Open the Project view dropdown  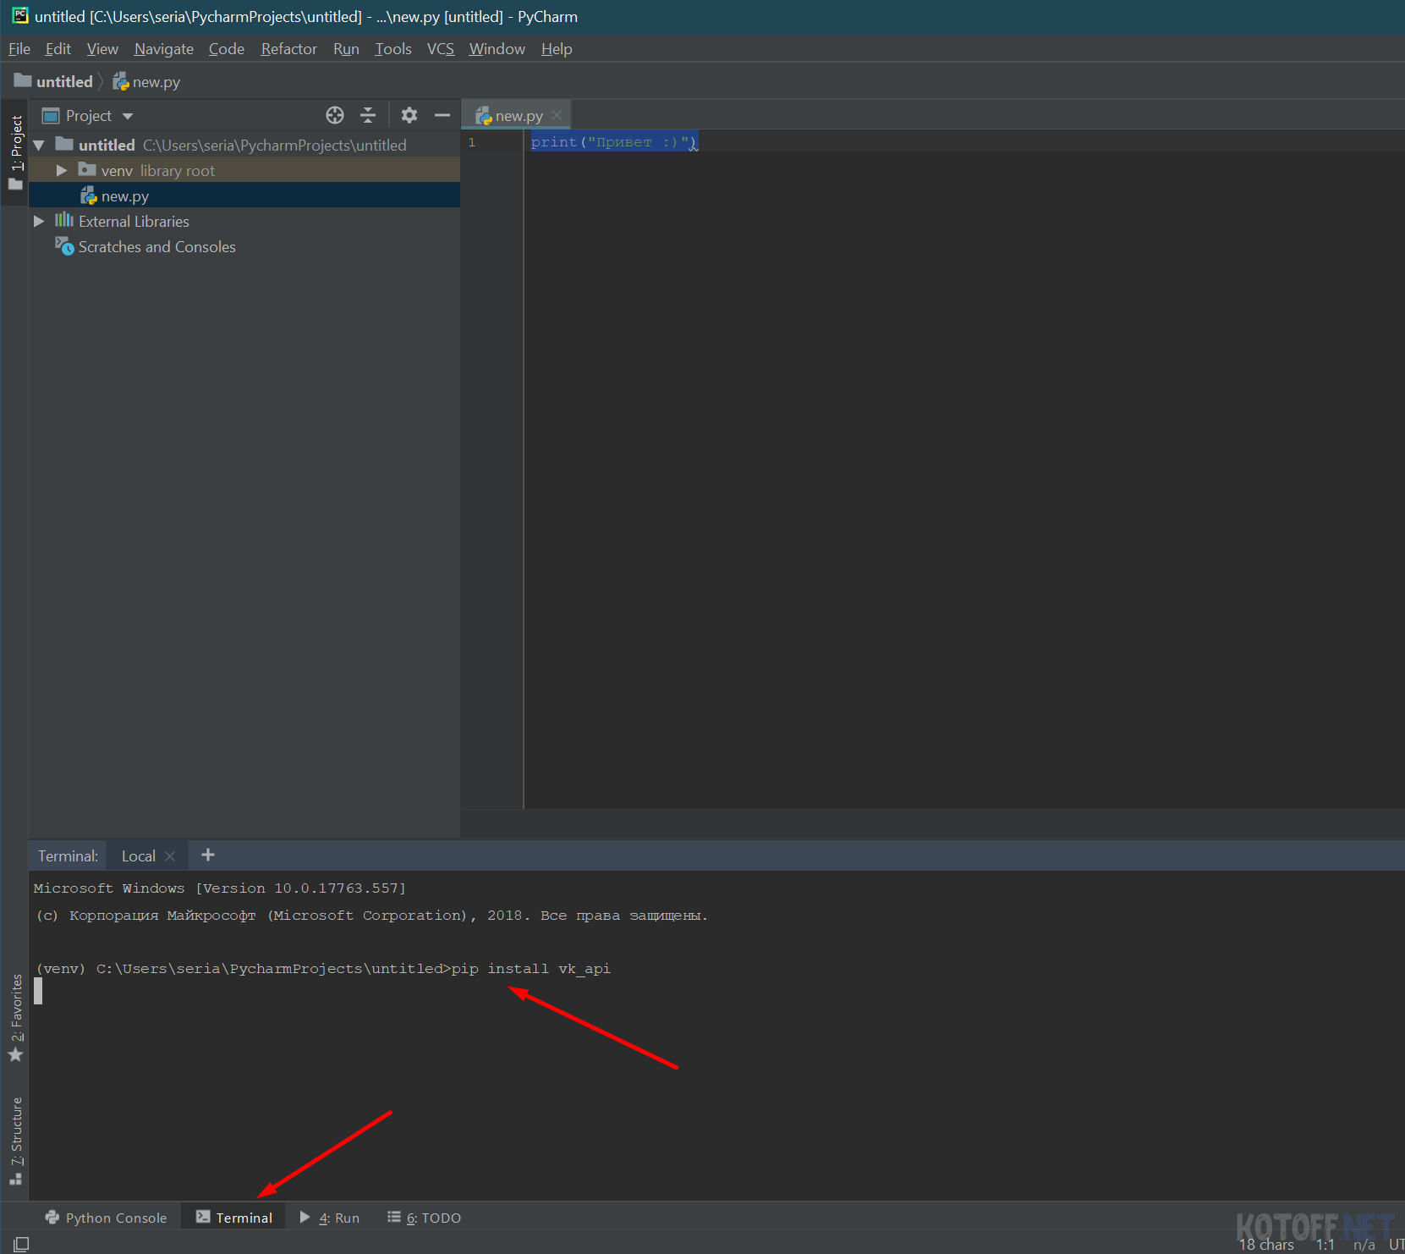(x=128, y=116)
